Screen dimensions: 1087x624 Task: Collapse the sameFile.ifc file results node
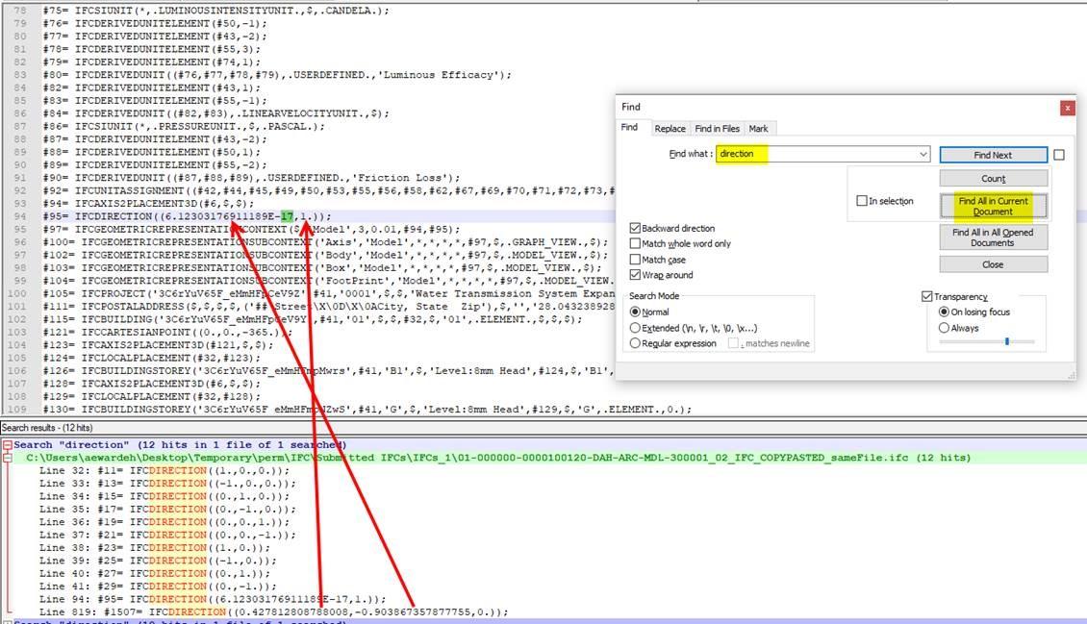click(x=7, y=458)
